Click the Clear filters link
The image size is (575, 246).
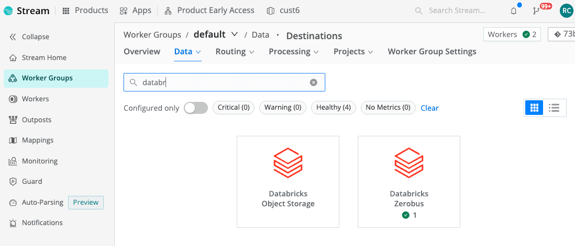point(429,108)
